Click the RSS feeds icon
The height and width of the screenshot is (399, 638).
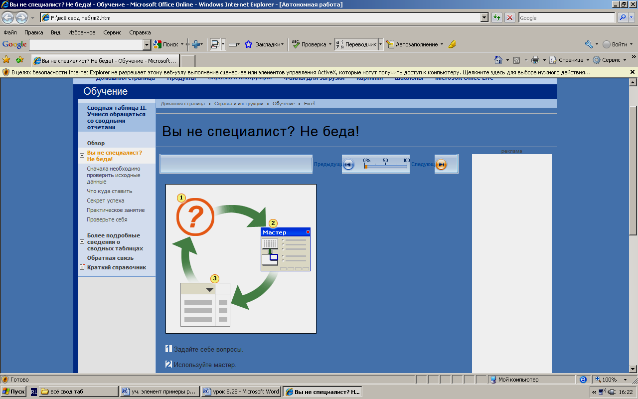click(516, 60)
